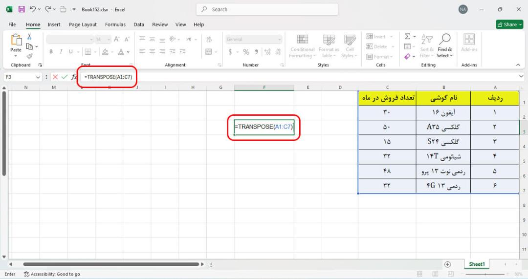Click Increase Font Size icon
This screenshot has width=528, height=279.
(116, 40)
